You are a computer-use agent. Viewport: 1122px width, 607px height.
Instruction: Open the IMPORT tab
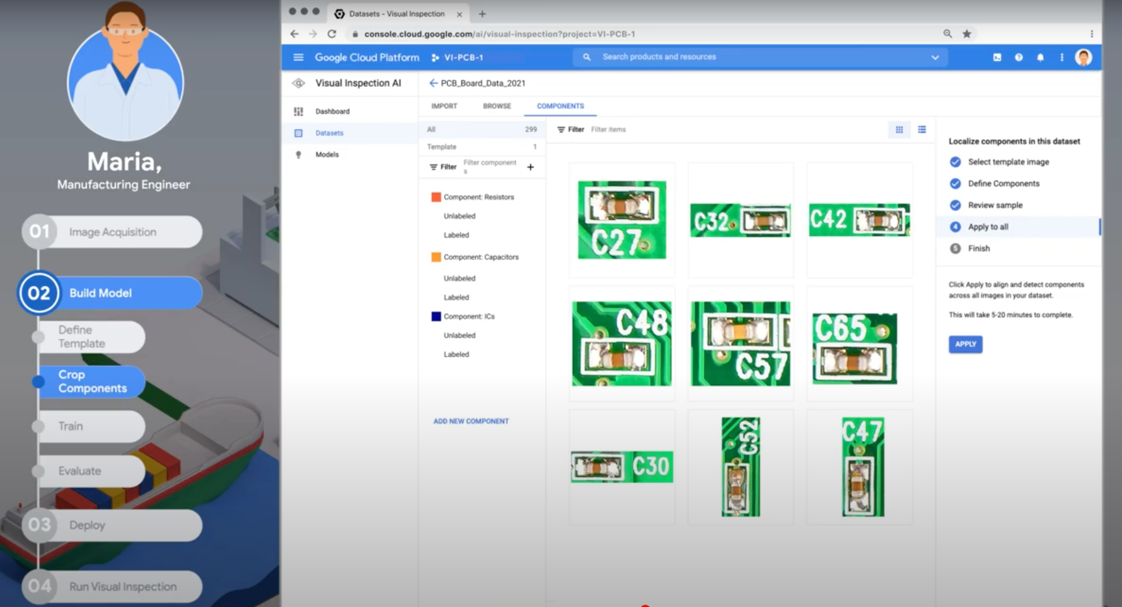coord(444,106)
